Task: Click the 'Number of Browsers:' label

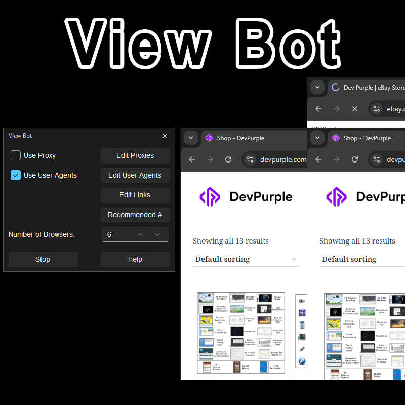Action: click(x=42, y=234)
